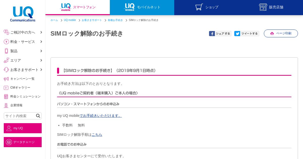Viewport: 303px width, 159px height.
Task: Click the 手数料 無料 bullet text
Action: (73, 125)
